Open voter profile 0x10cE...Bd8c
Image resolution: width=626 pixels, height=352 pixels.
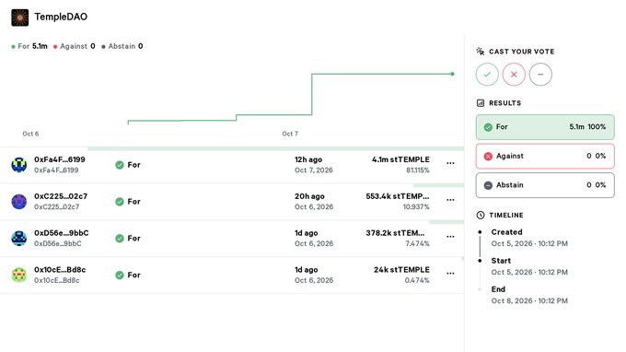(60, 270)
